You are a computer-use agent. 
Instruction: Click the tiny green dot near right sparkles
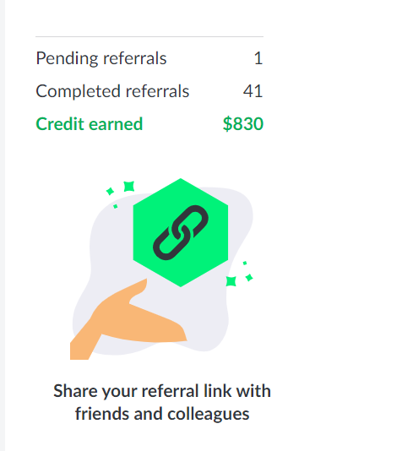pyautogui.click(x=245, y=263)
